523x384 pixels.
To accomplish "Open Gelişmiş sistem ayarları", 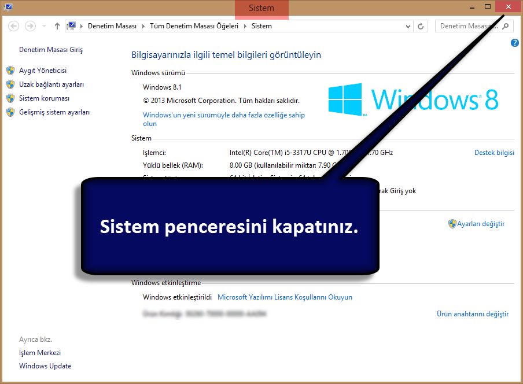I will [x=54, y=112].
